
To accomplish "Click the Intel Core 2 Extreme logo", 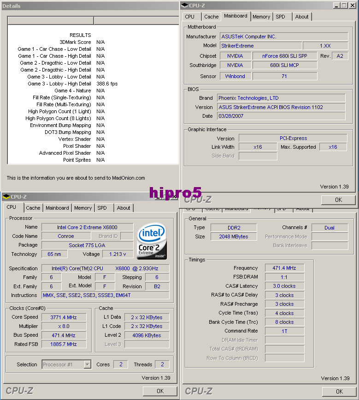I will 152,241.
